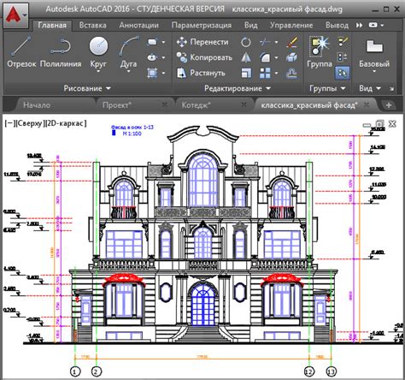Screen dimensions: 405x380
Task: Select the Полилиния polyline tool
Action: 61,52
